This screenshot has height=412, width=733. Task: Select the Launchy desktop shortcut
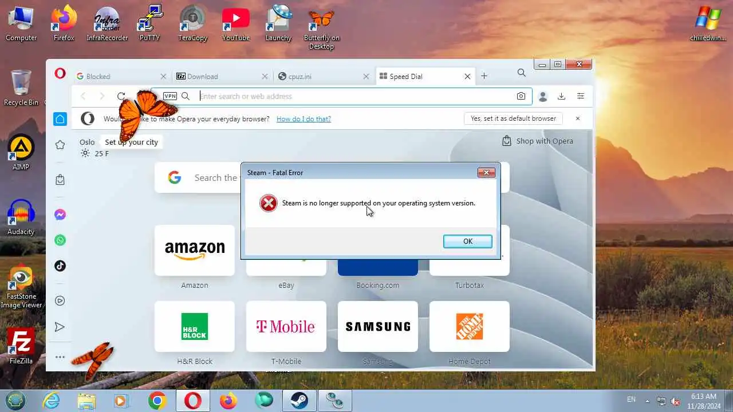click(x=279, y=23)
